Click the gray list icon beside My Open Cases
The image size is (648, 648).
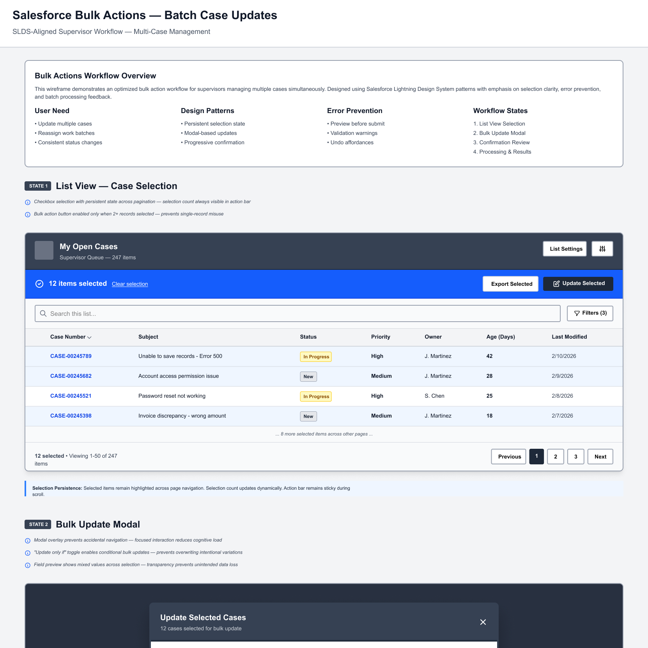point(44,250)
